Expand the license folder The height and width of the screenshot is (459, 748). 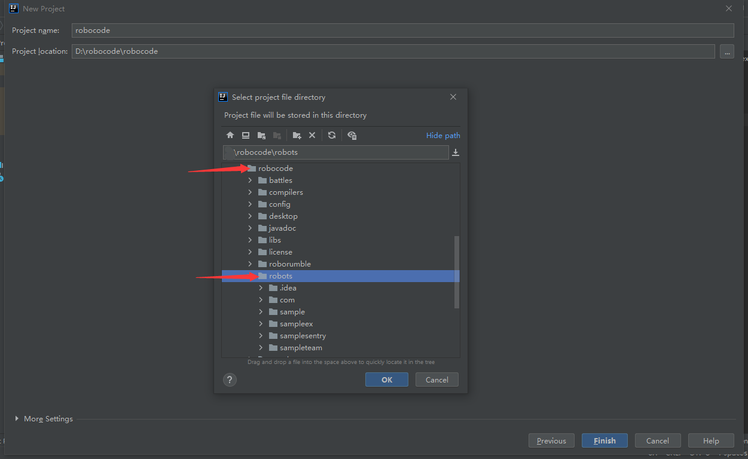pos(250,252)
